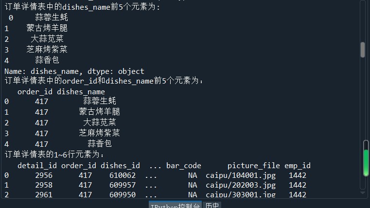Viewport: 370px width, 208px height.
Task: Click the emp_id column header
Action: [x=298, y=165]
